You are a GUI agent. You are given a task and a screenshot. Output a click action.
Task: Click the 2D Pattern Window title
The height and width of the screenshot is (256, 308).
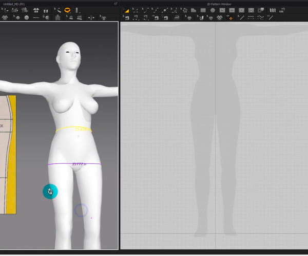(219, 4)
